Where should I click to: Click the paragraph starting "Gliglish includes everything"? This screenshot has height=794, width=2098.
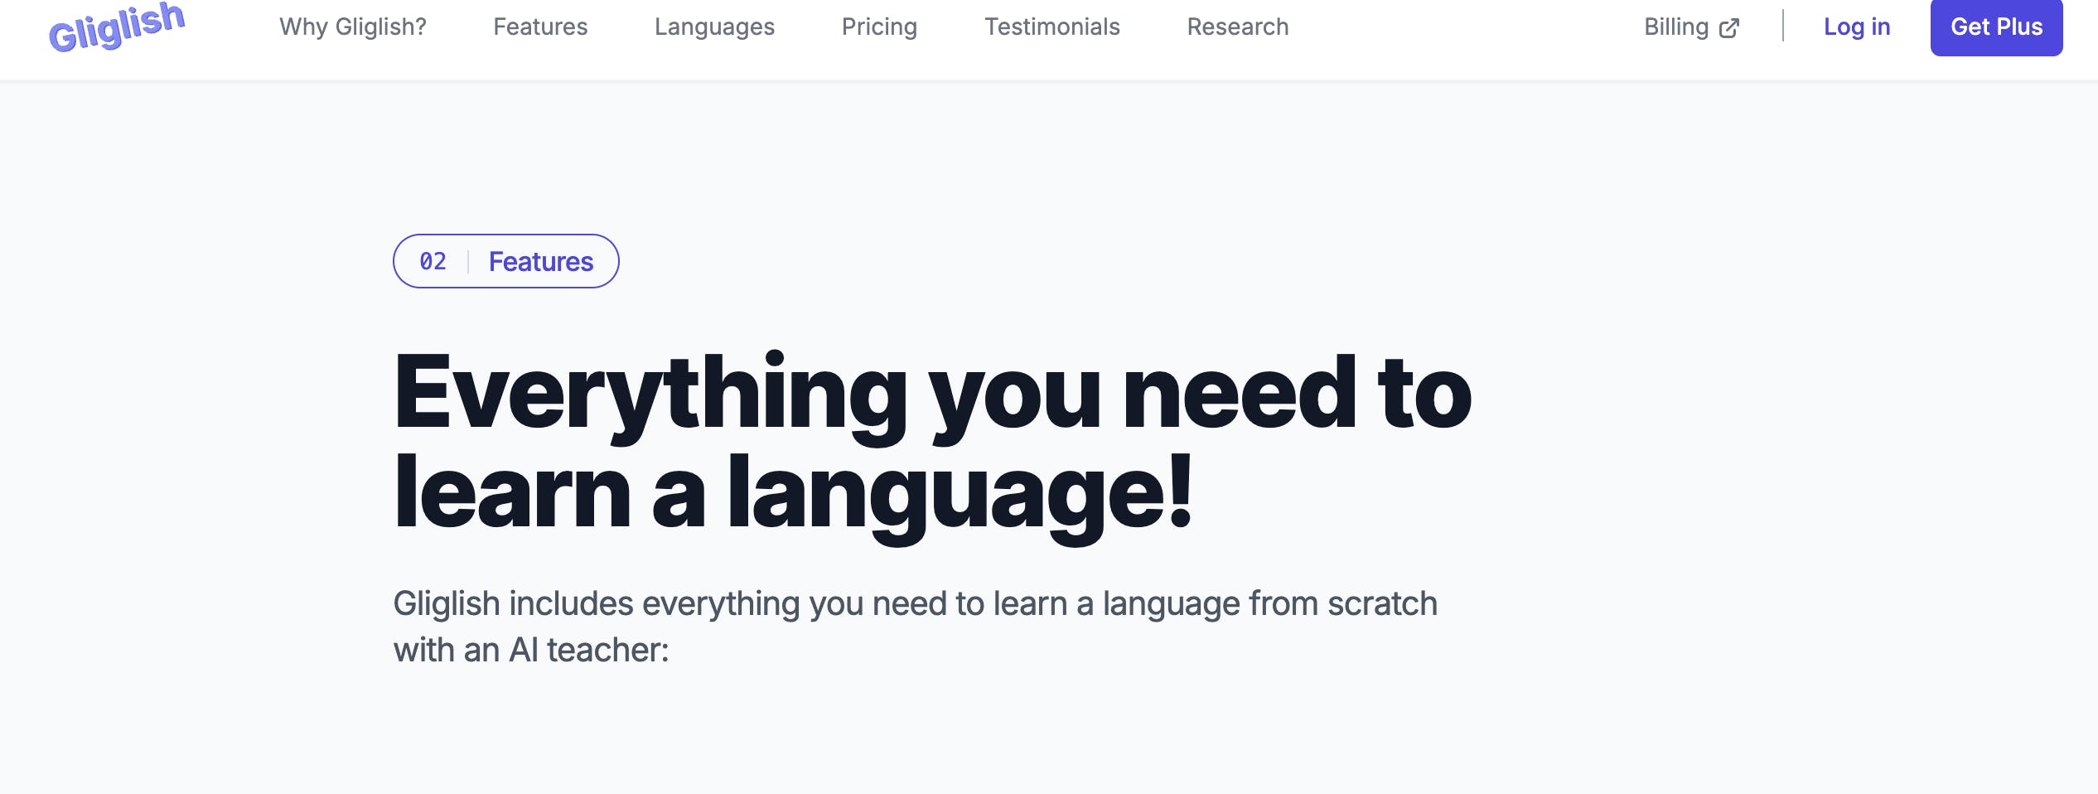pyautogui.click(x=916, y=627)
